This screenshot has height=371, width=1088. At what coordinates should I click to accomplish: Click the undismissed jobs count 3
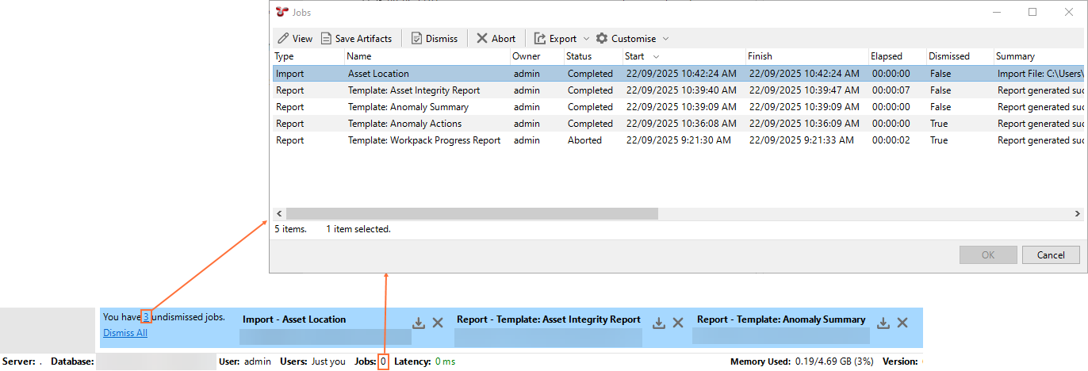click(x=146, y=317)
